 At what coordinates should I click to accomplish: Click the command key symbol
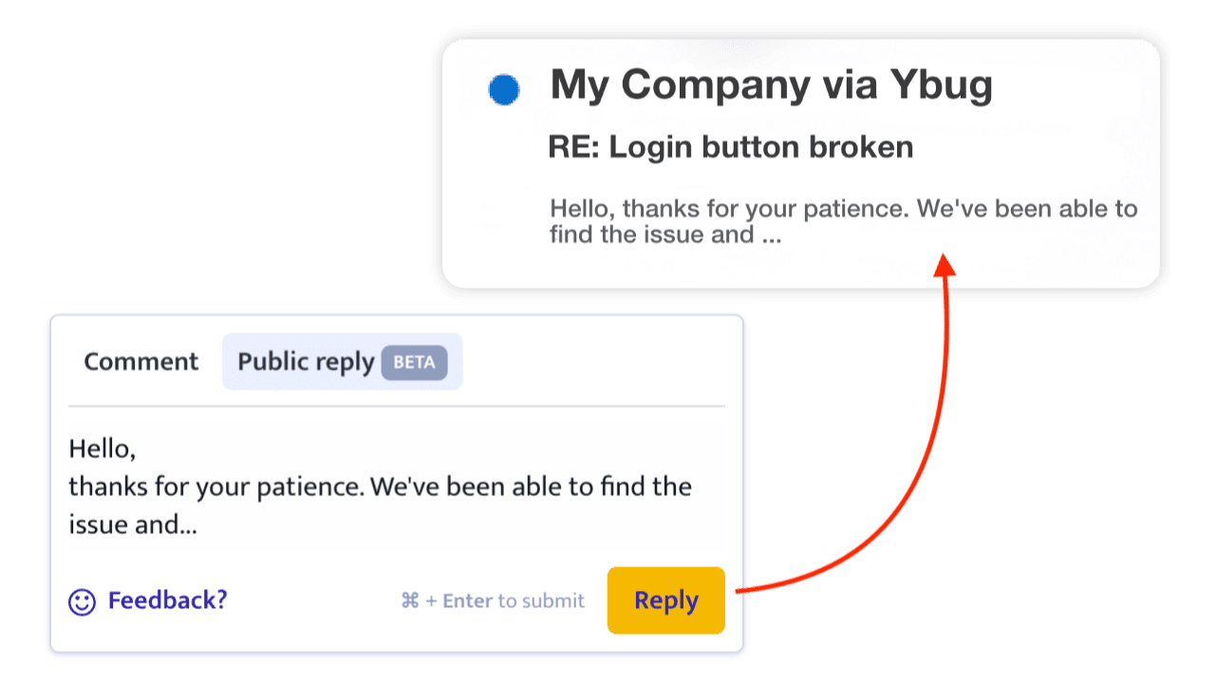click(410, 601)
